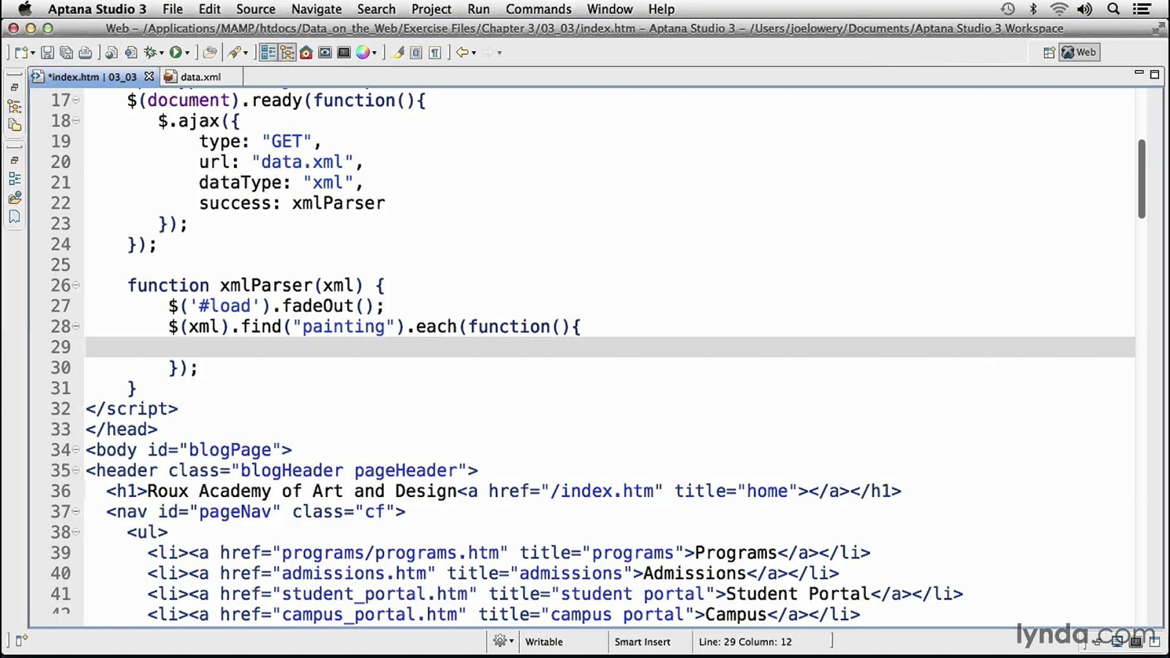Viewport: 1170px width, 658px height.
Task: Open dropdown arrow next to New file icon
Action: pyautogui.click(x=33, y=53)
